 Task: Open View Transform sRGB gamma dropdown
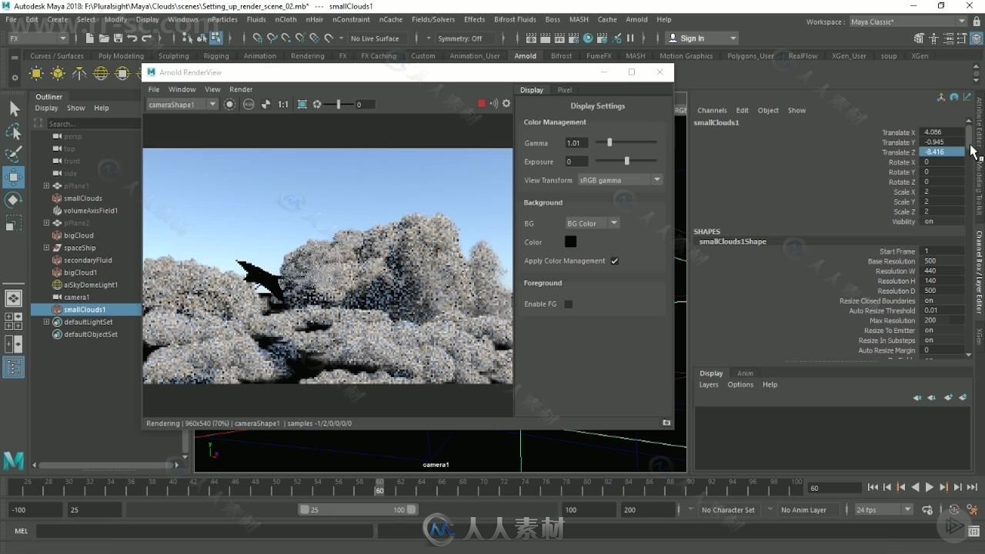(x=620, y=180)
